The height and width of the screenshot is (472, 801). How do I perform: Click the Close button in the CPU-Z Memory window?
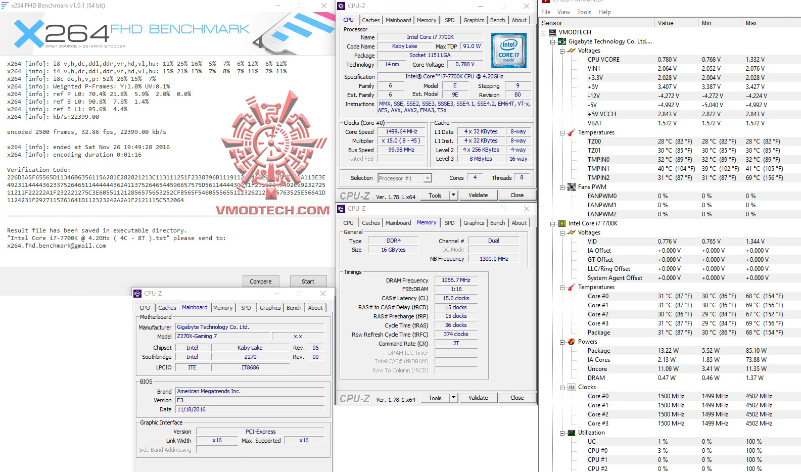pos(517,398)
